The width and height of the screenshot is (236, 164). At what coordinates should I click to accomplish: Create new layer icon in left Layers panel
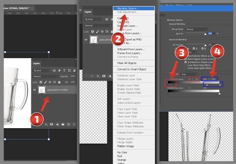click(68, 124)
